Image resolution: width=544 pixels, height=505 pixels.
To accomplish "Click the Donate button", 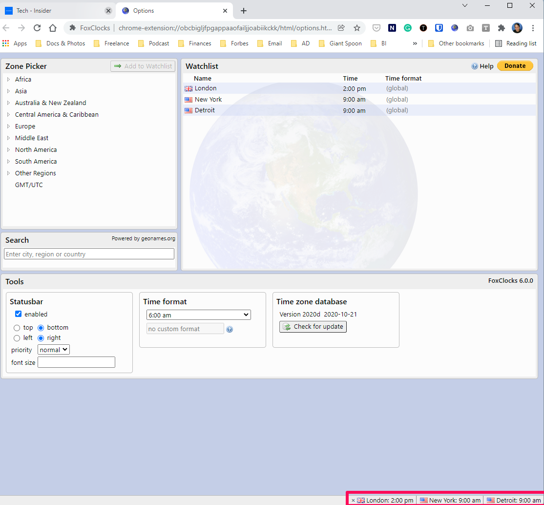I will pos(515,66).
